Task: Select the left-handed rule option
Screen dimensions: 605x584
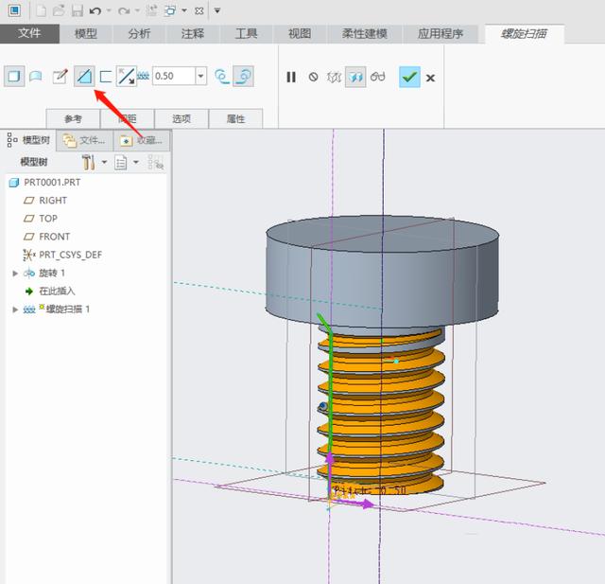Action: pyautogui.click(x=222, y=77)
